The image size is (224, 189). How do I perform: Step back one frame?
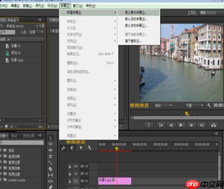coord(171,126)
